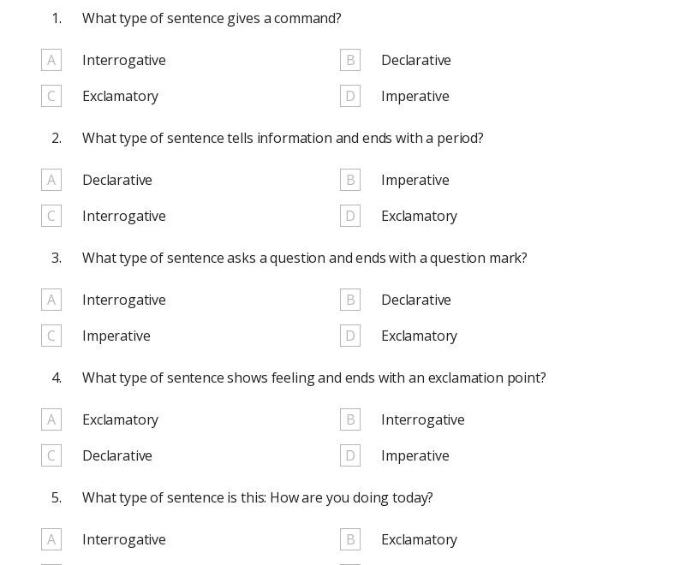Mark box C beside Exclamatory in question 1
Screen dimensions: 680x565
coord(51,96)
